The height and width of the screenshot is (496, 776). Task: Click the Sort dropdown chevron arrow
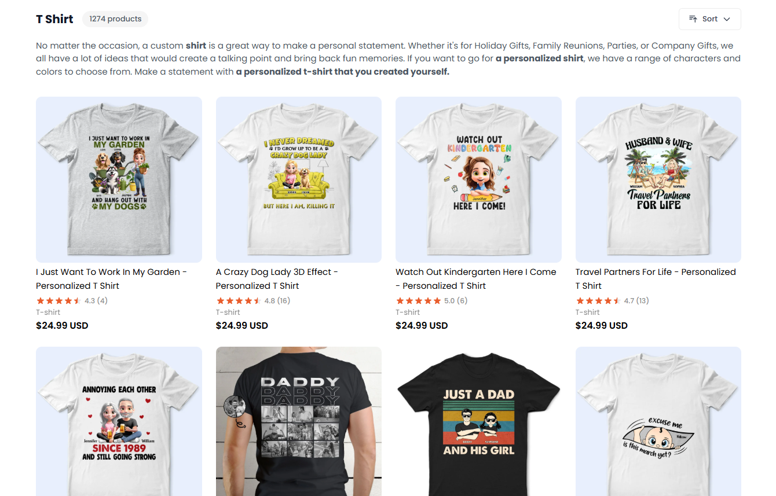tap(727, 19)
